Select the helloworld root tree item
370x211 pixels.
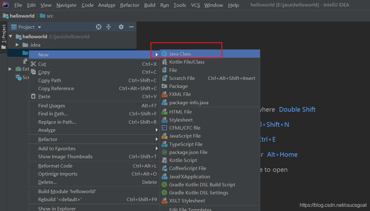click(x=72, y=36)
